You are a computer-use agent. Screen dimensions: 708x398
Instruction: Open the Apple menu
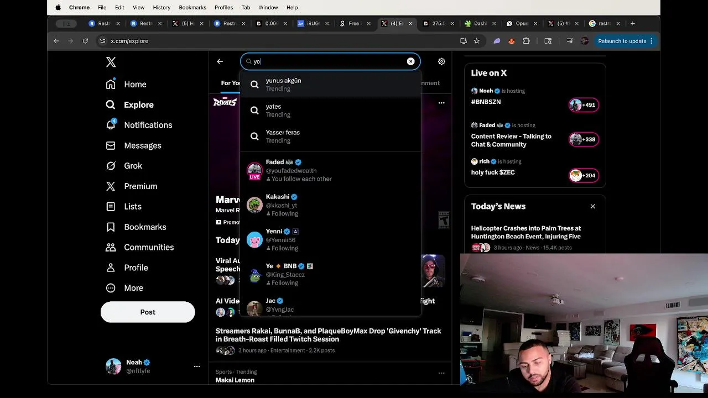click(58, 7)
